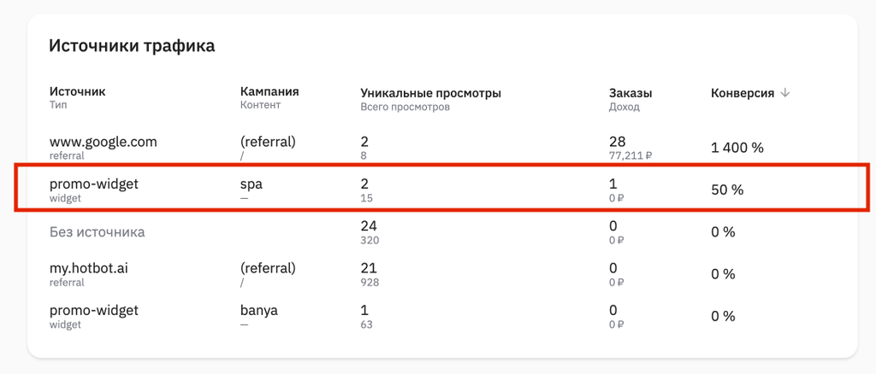Select highlighted promo-widget source with spa campaign
The width and height of the screenshot is (876, 374).
click(441, 189)
